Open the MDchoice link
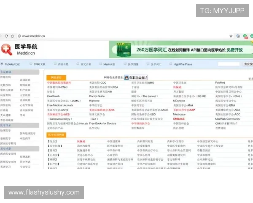Viewport: 253px width, 203px height. coord(179,101)
